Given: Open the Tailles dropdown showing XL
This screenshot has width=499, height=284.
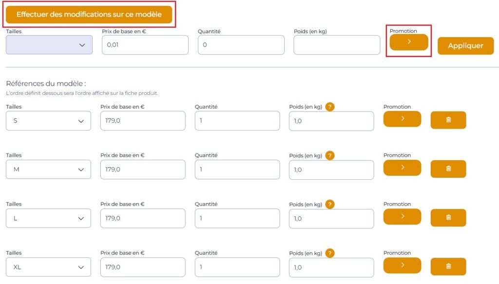Looking at the screenshot, I should [x=48, y=267].
